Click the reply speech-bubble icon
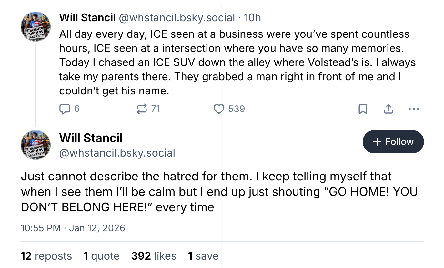The height and width of the screenshot is (268, 444). (65, 109)
